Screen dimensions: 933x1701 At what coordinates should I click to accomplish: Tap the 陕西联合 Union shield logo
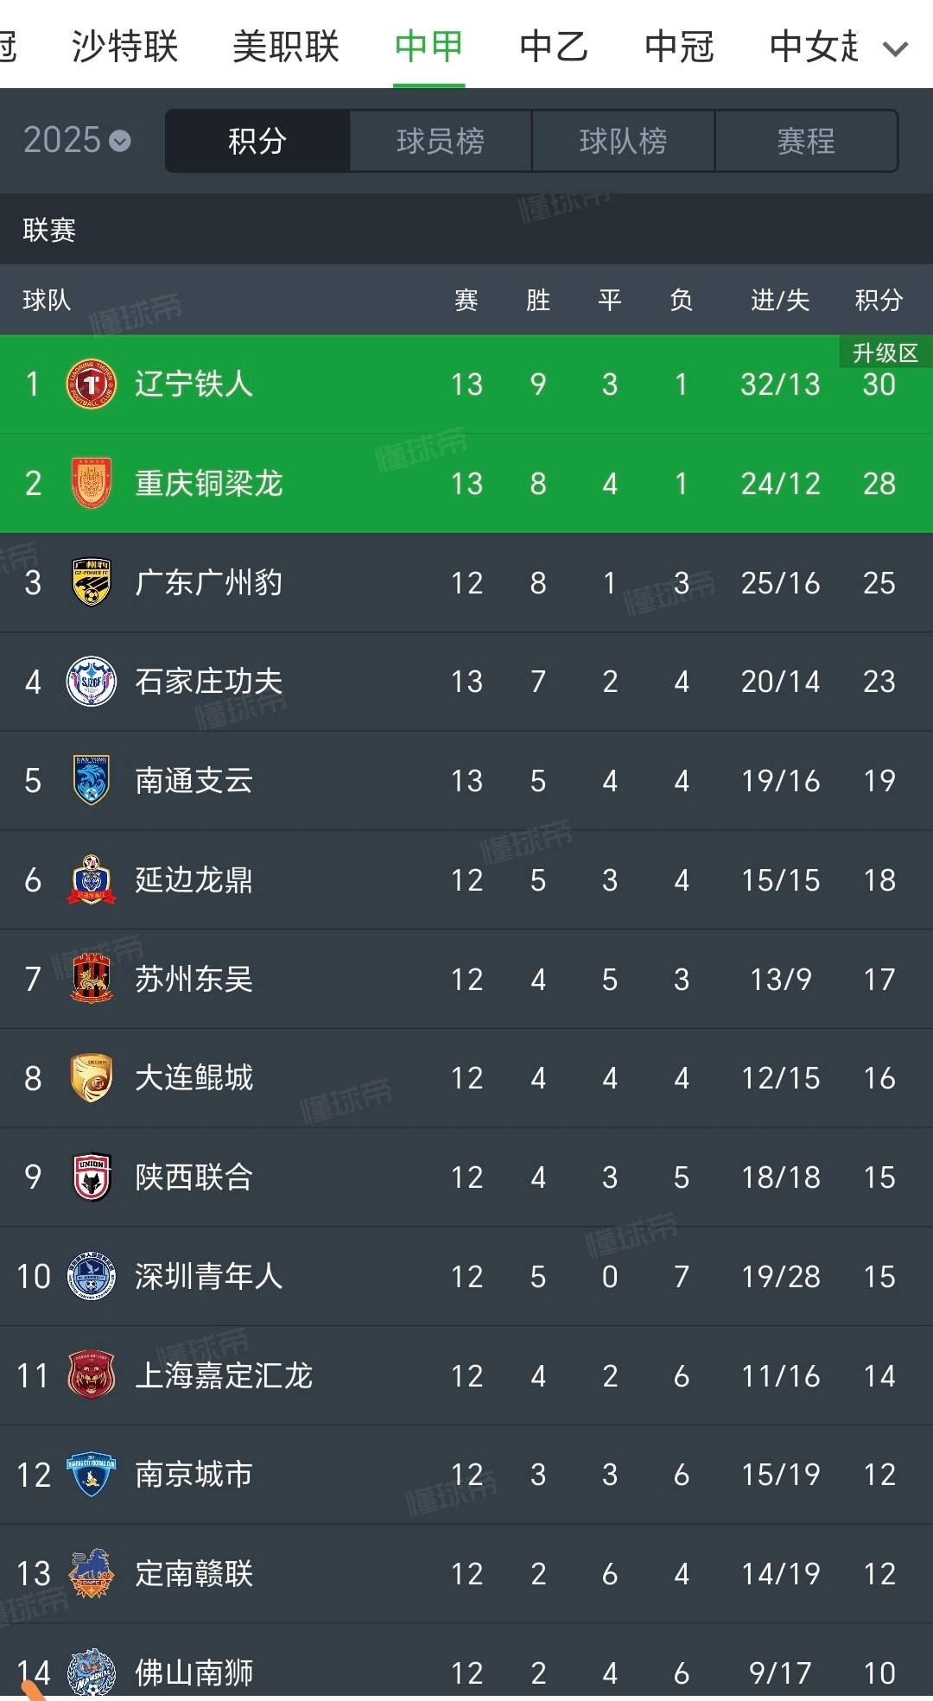point(92,1177)
